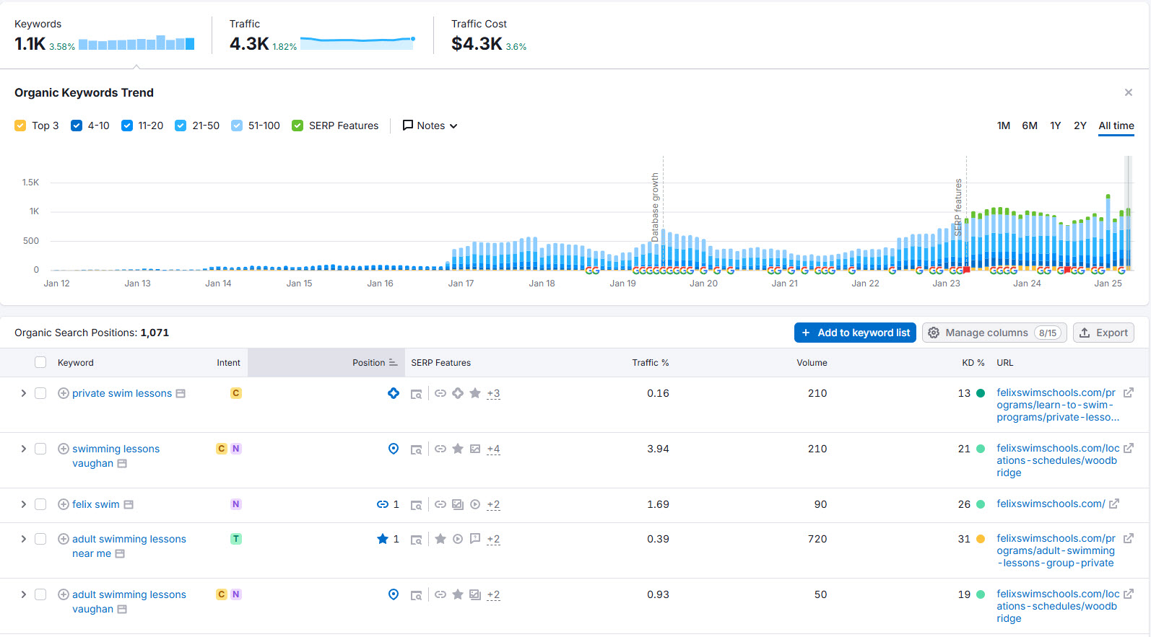Expand the adult swimming lessons vaughan row
1151x637 pixels.
coord(23,594)
